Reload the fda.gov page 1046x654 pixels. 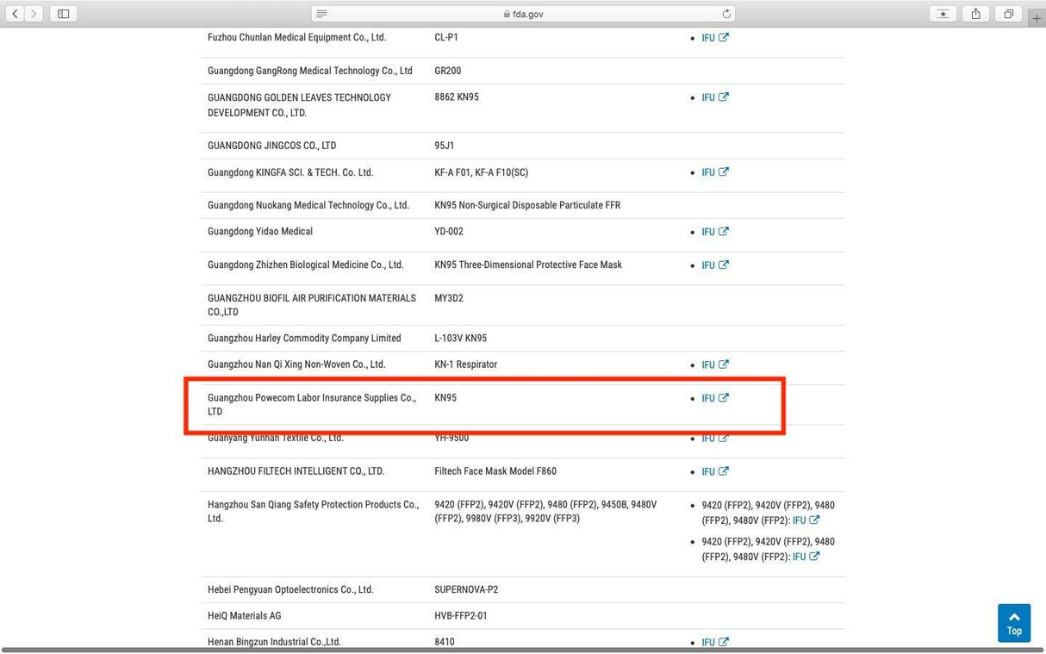pos(726,14)
